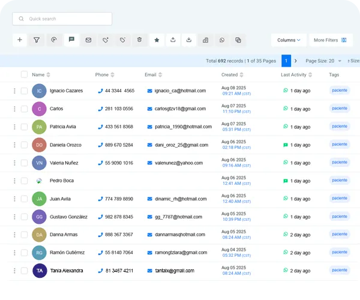360x300 pixels.
Task: Click the envelope email icon in toolbar
Action: [88, 40]
